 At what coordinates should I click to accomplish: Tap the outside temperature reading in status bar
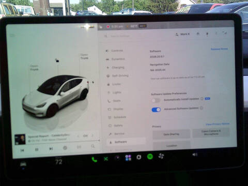click(x=133, y=26)
